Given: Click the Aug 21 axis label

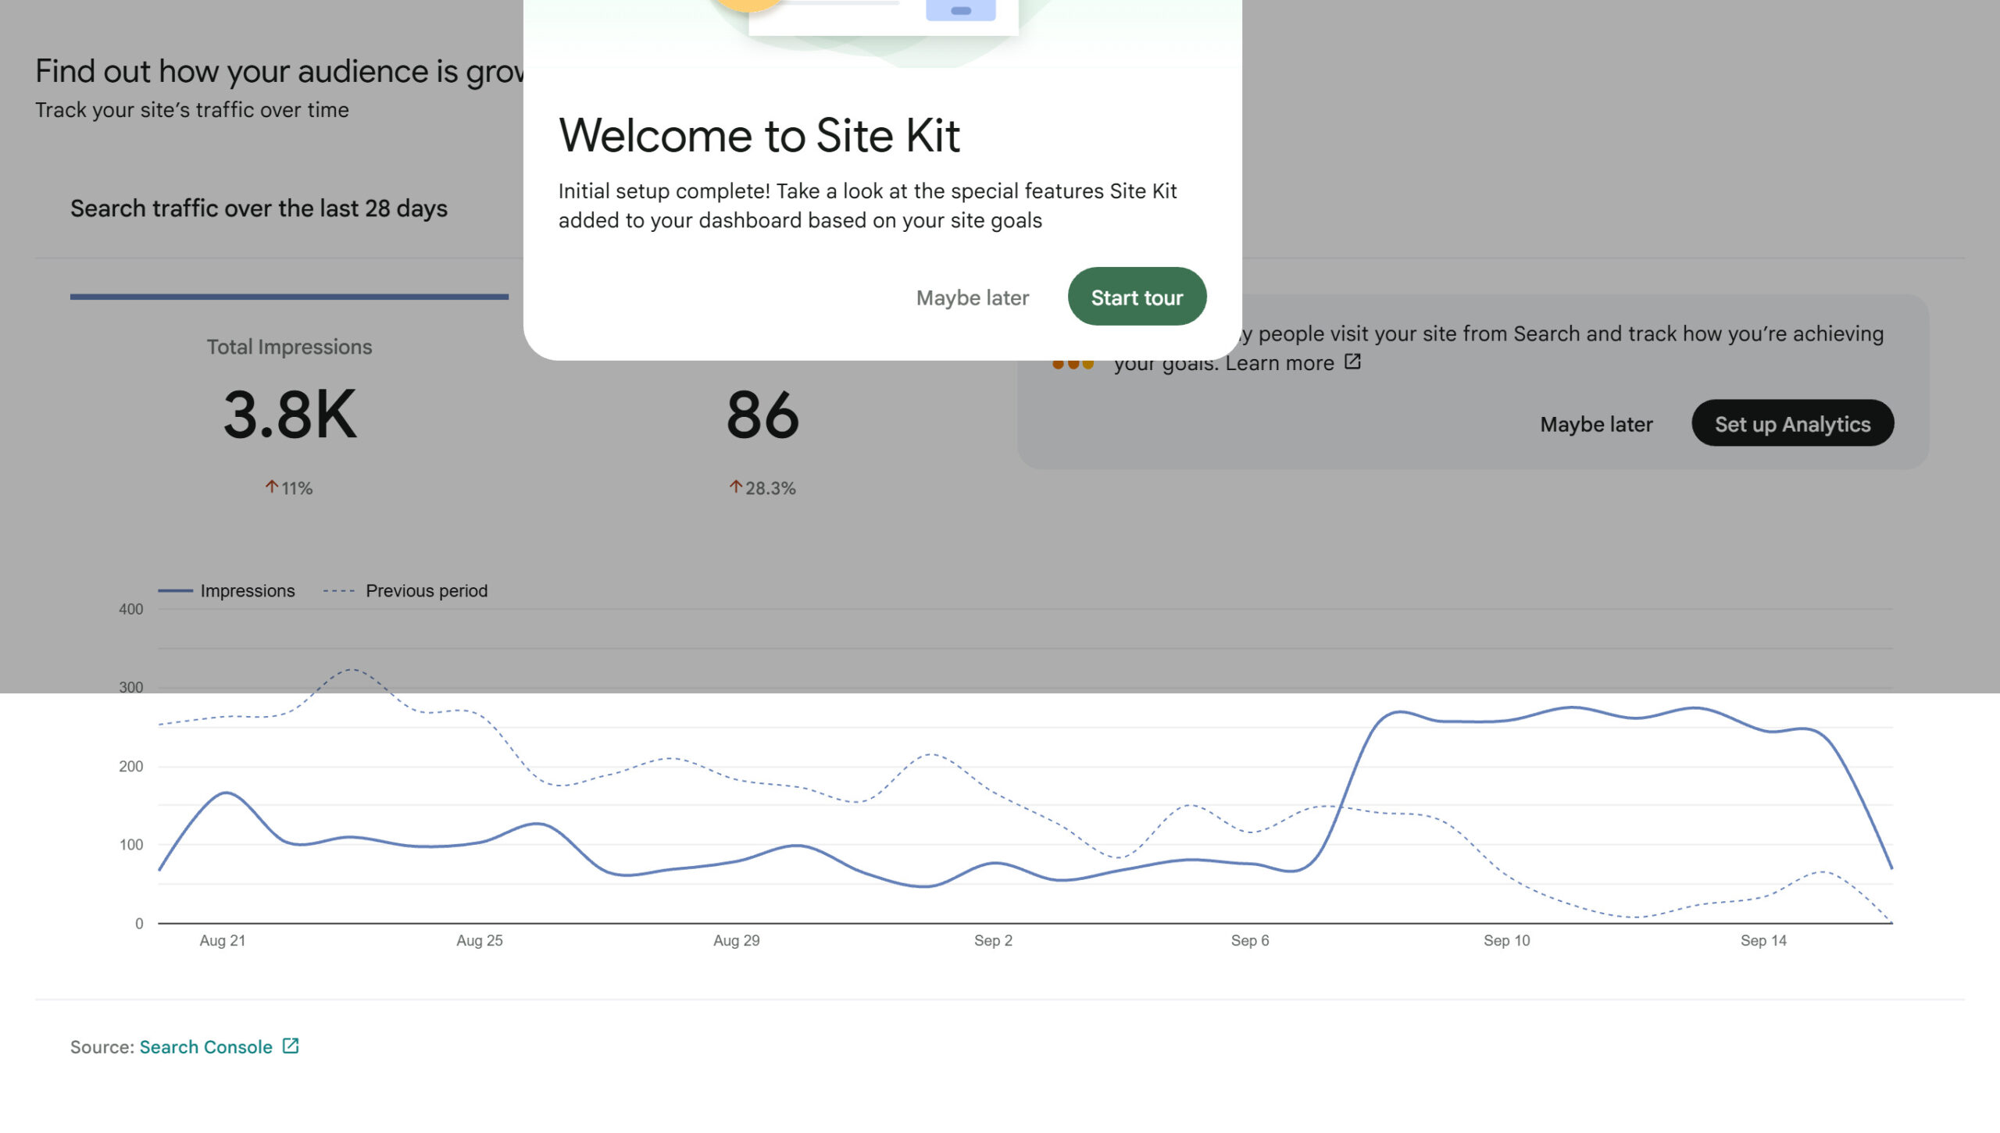Looking at the screenshot, I should point(223,940).
